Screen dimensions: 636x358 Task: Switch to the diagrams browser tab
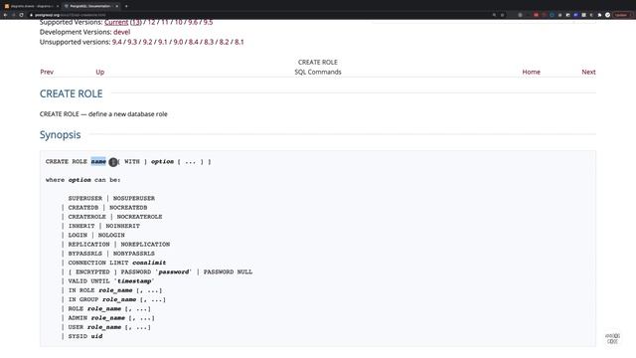click(31, 6)
